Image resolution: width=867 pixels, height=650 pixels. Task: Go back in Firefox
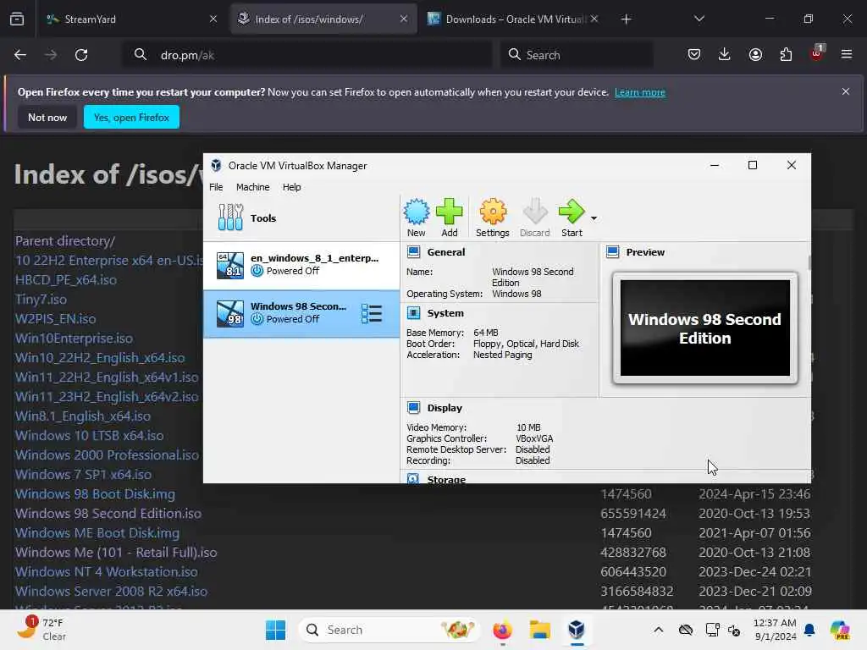coord(20,55)
